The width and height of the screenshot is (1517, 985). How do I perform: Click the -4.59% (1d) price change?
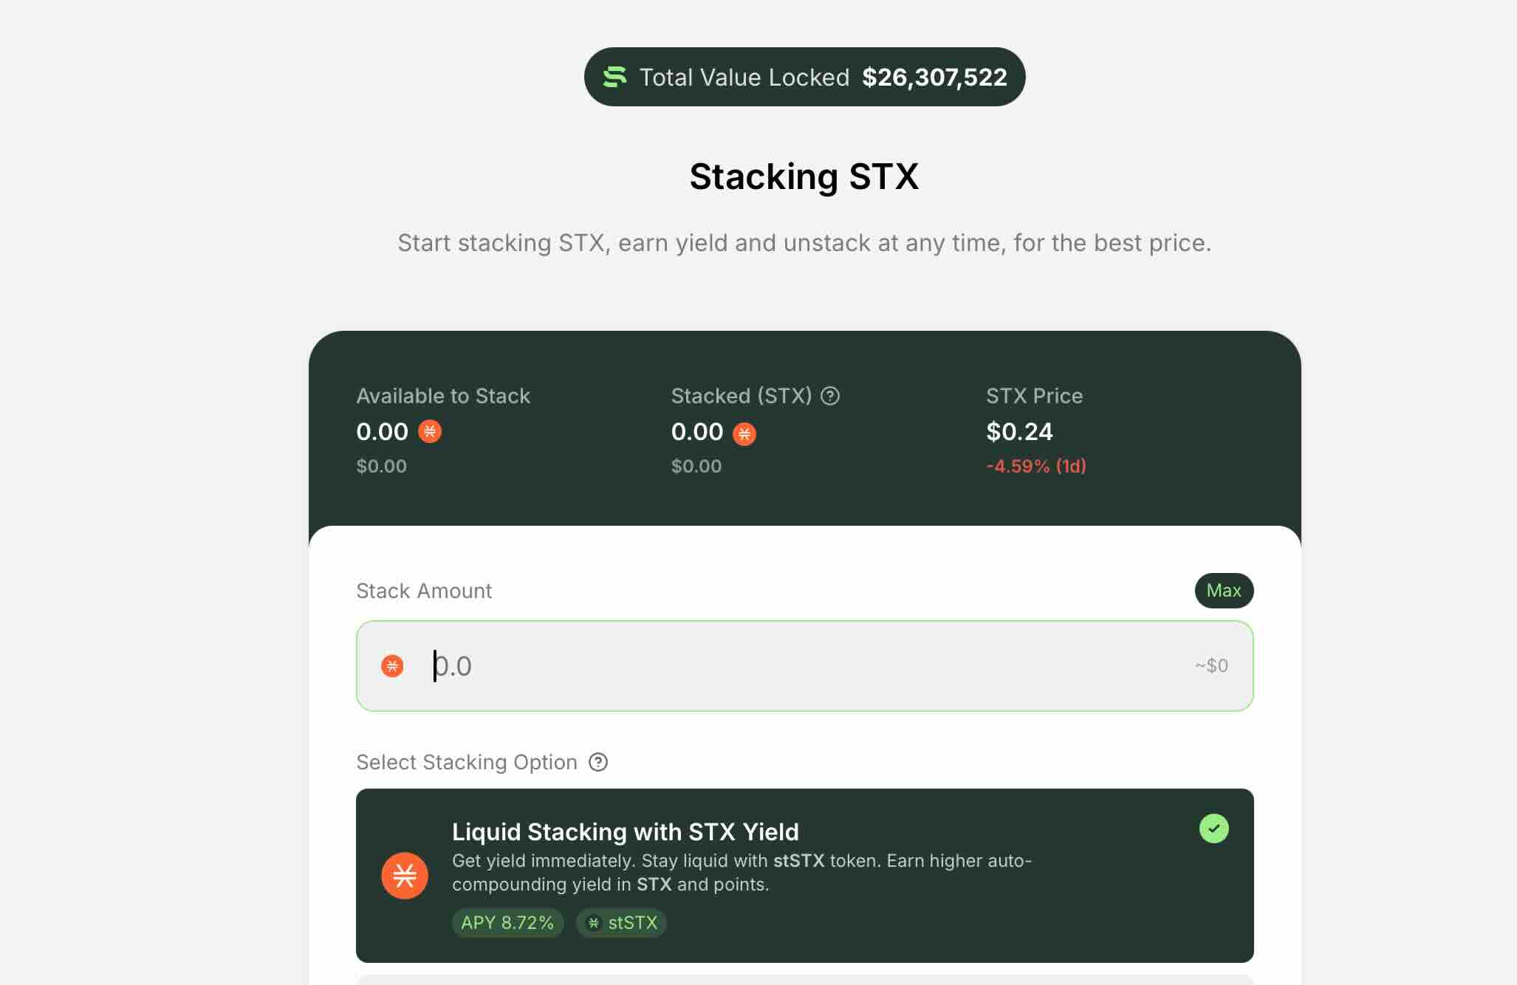click(1036, 466)
